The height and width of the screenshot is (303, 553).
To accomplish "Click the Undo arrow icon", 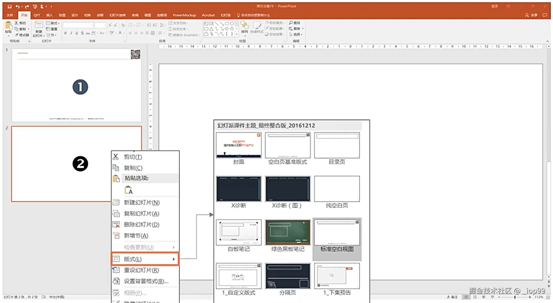I will point(18,7).
